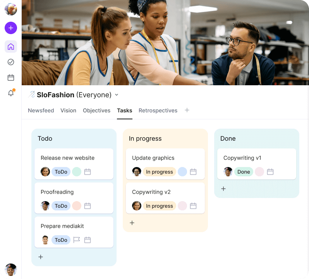This screenshot has width=309, height=279.
Task: Open the ToDo status pill on Proofreading
Action: (61, 206)
